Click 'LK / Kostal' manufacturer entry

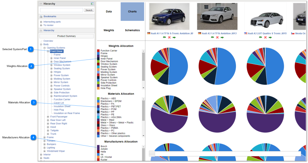106,157
